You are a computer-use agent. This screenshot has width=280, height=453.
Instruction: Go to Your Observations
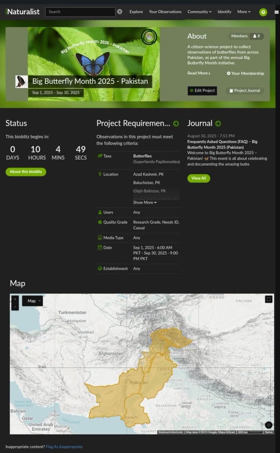pos(165,12)
